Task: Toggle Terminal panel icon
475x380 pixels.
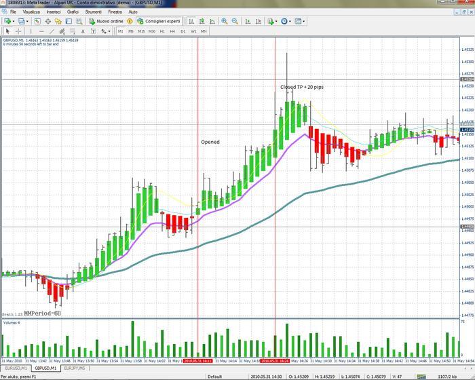Action: pos(69,21)
